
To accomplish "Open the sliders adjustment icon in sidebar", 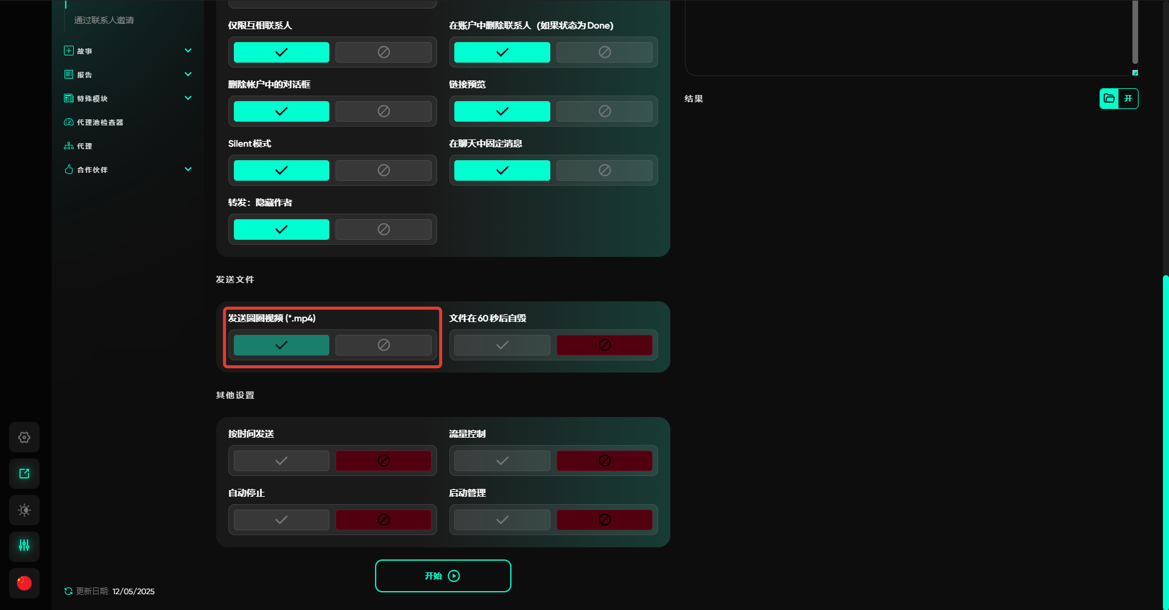I will point(24,546).
